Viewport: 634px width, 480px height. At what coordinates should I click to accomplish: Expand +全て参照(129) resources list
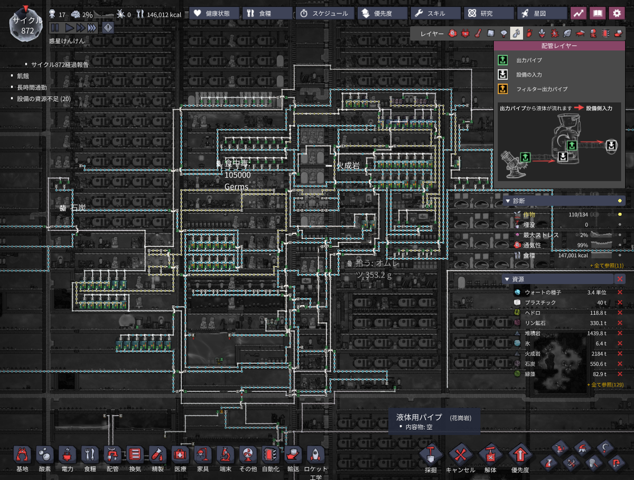point(605,384)
